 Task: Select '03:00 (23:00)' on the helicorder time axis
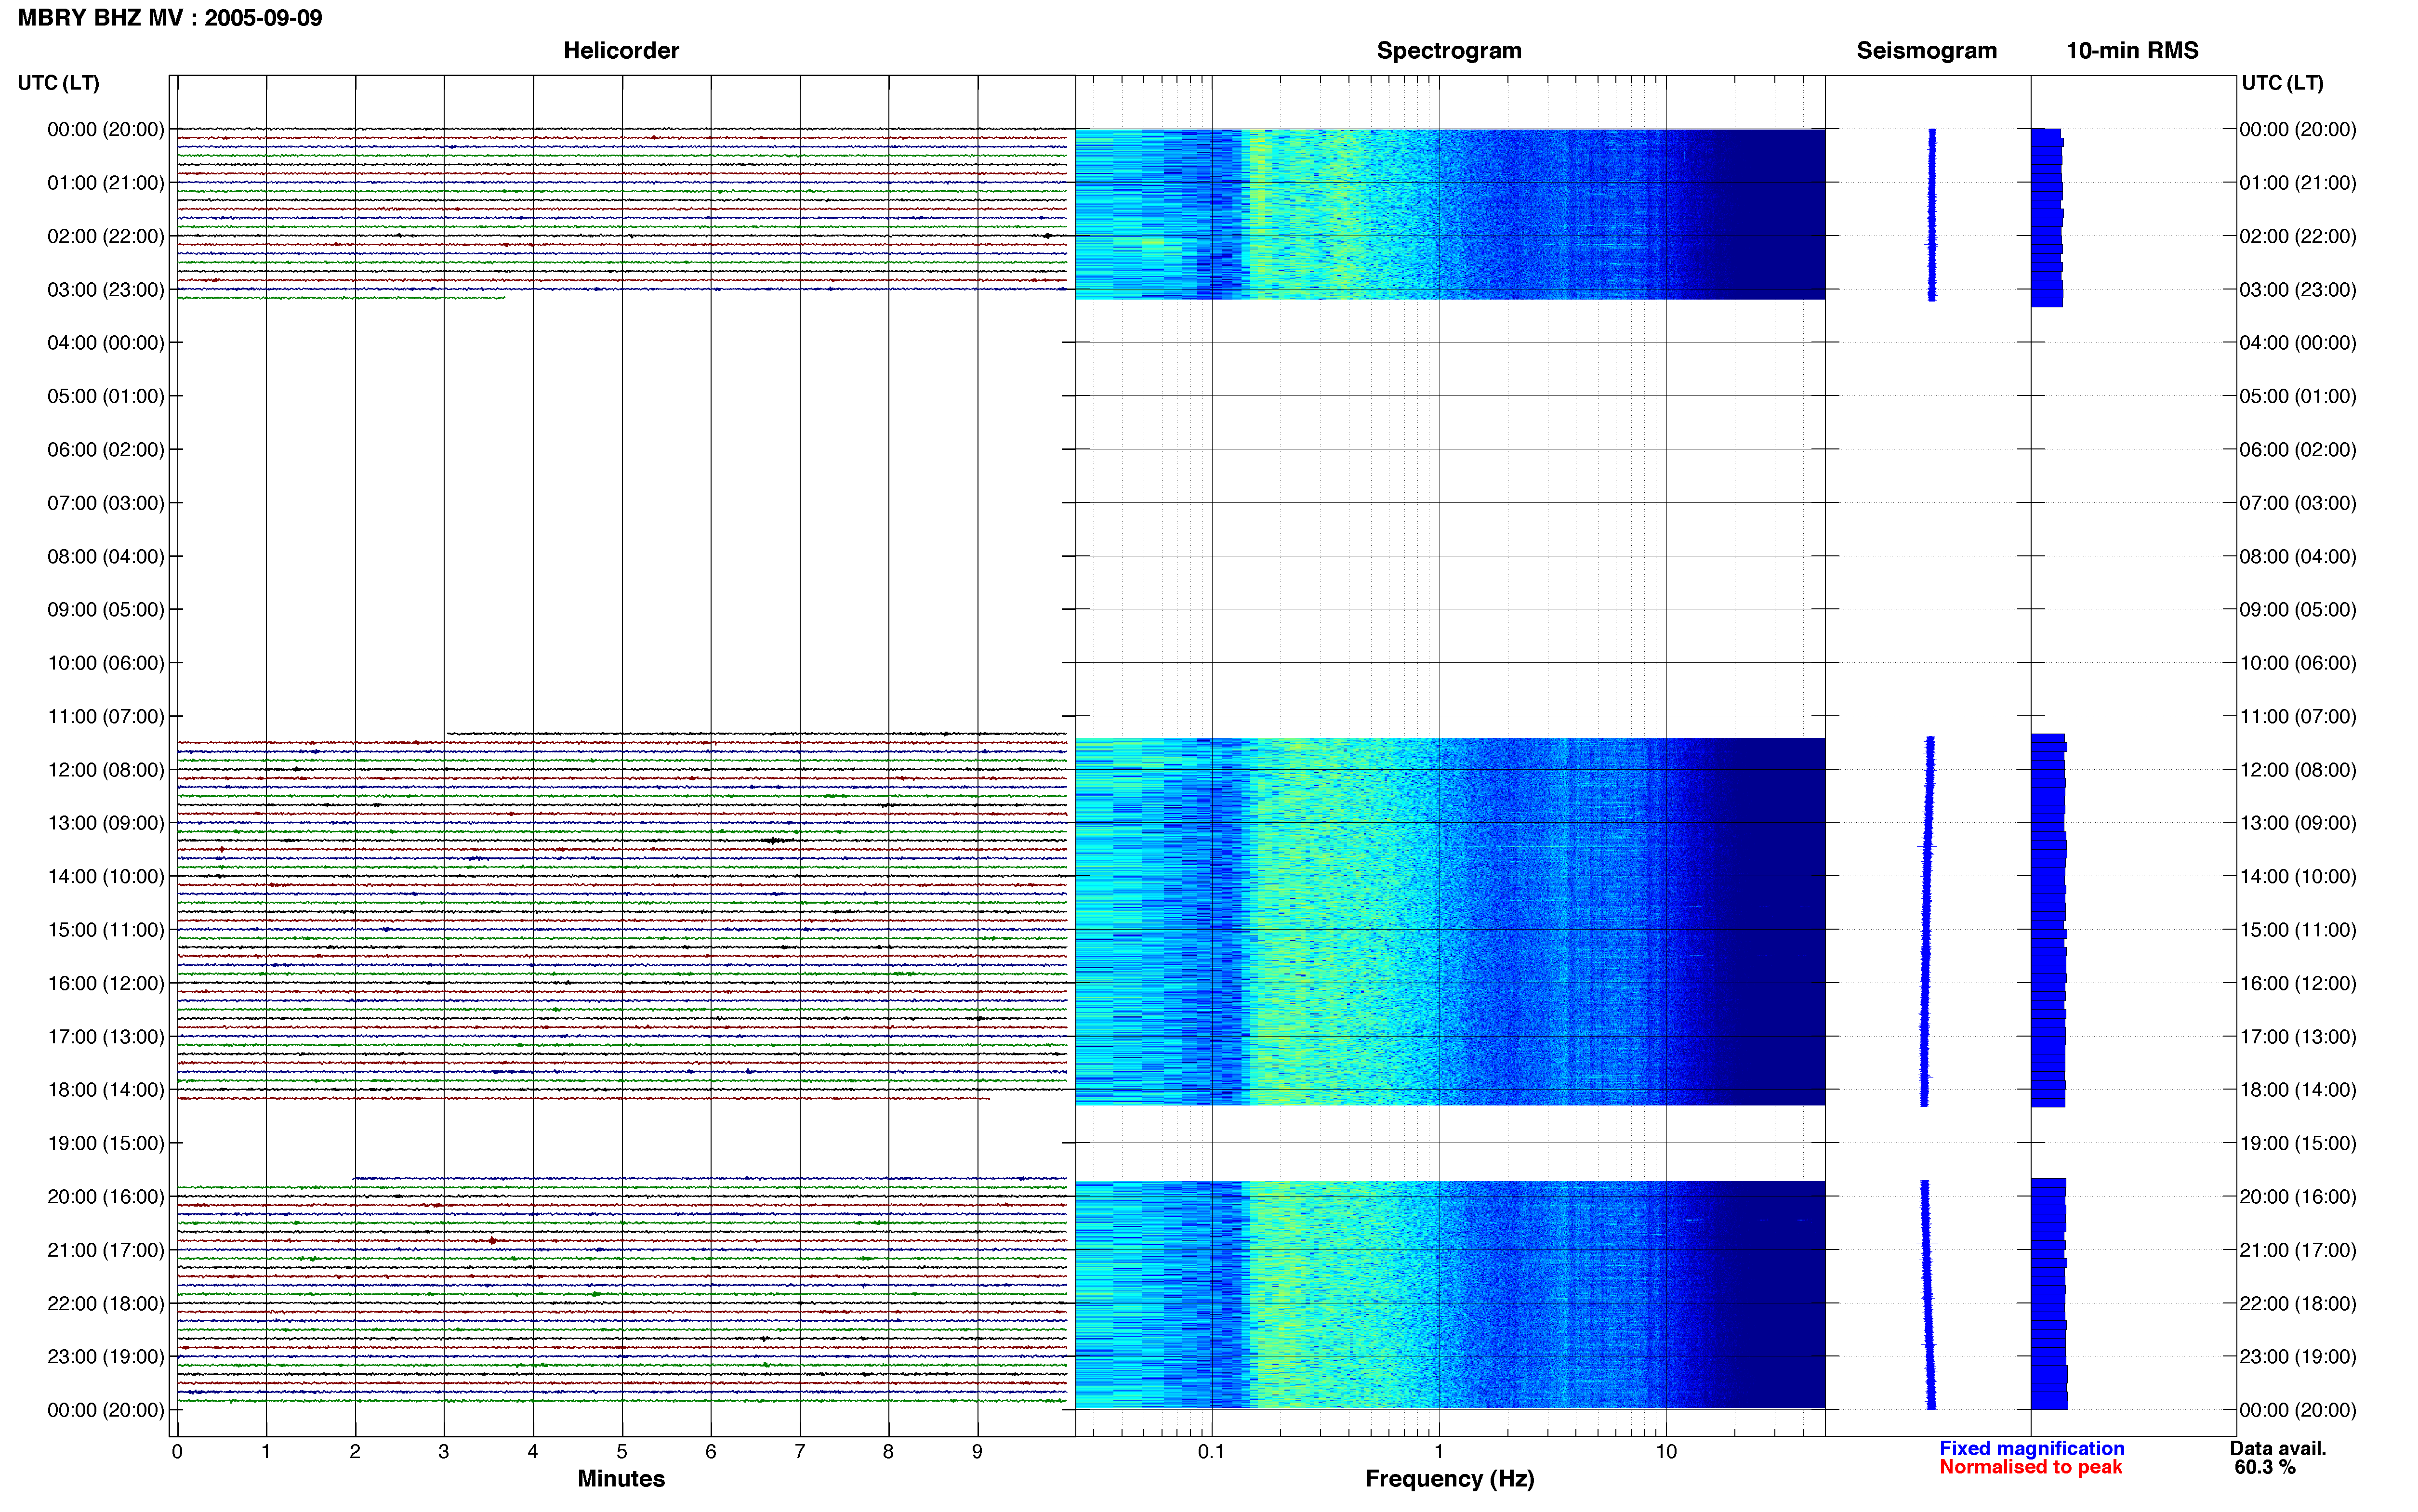[x=106, y=290]
